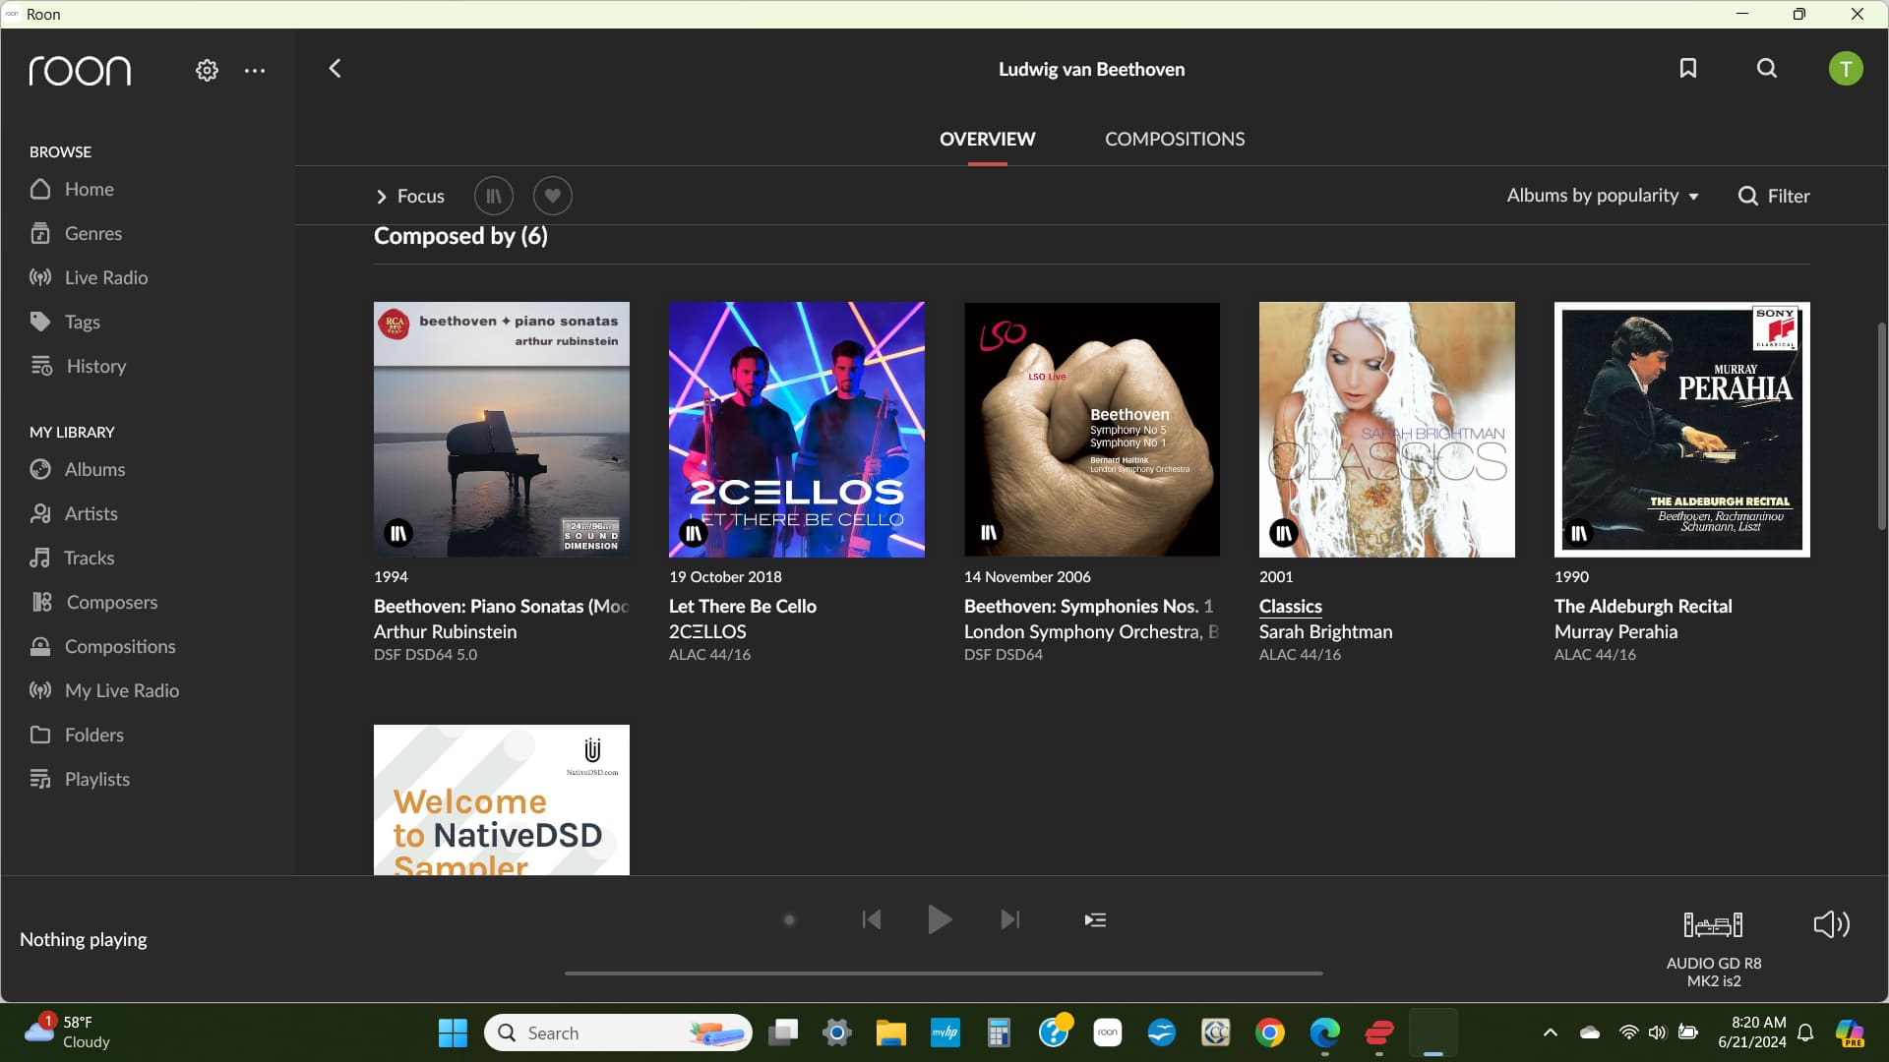Open the bookmarks icon
The height and width of the screenshot is (1062, 1889).
pyautogui.click(x=1688, y=68)
